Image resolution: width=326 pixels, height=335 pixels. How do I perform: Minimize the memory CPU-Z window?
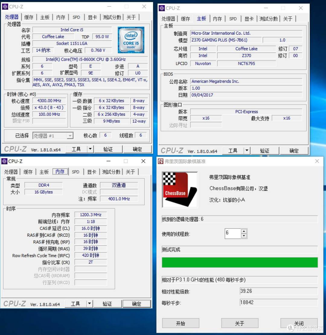click(x=109, y=161)
